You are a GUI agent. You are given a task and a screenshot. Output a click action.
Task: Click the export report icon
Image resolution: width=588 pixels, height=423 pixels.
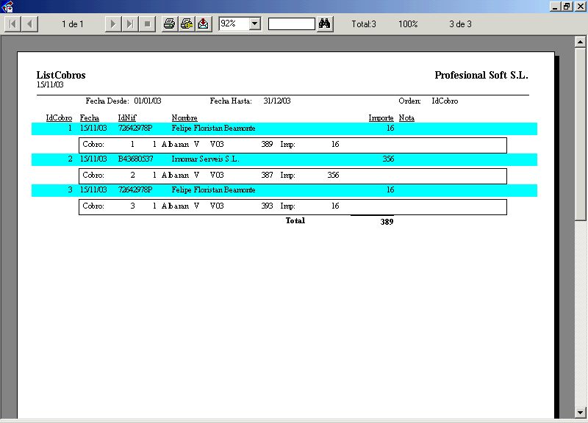tap(204, 24)
